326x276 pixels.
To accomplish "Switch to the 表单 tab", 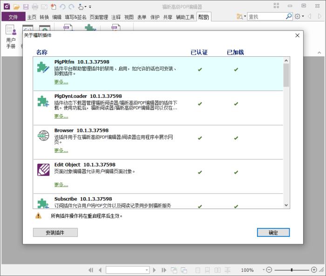I will point(142,17).
